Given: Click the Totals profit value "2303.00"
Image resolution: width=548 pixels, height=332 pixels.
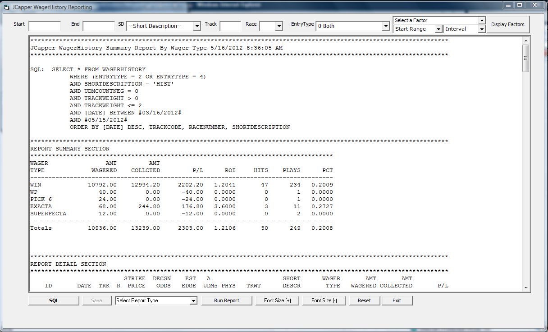Looking at the screenshot, I should pyautogui.click(x=191, y=228).
